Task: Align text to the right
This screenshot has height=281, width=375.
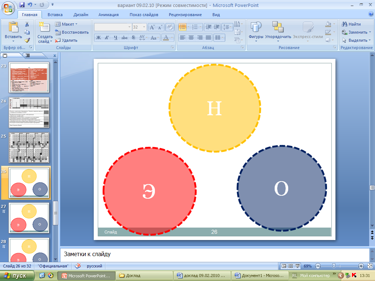Action: point(200,38)
